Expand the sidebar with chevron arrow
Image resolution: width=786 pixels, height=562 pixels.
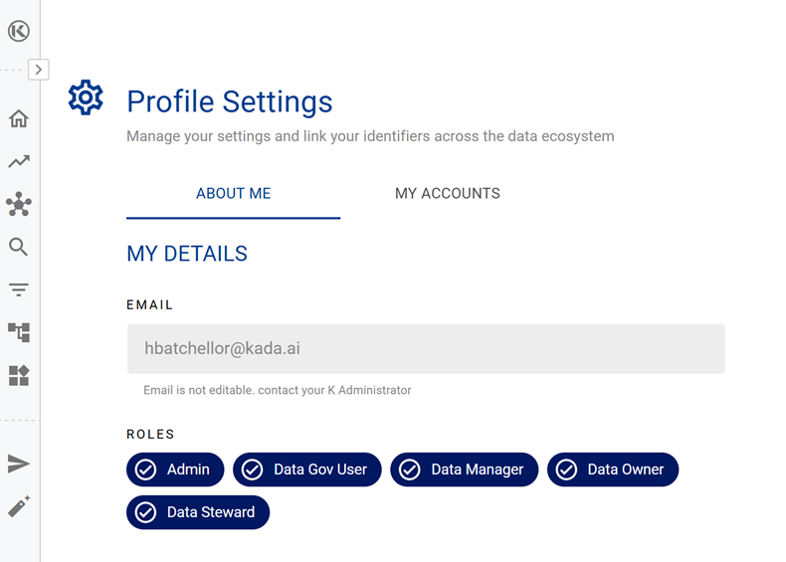pos(38,70)
